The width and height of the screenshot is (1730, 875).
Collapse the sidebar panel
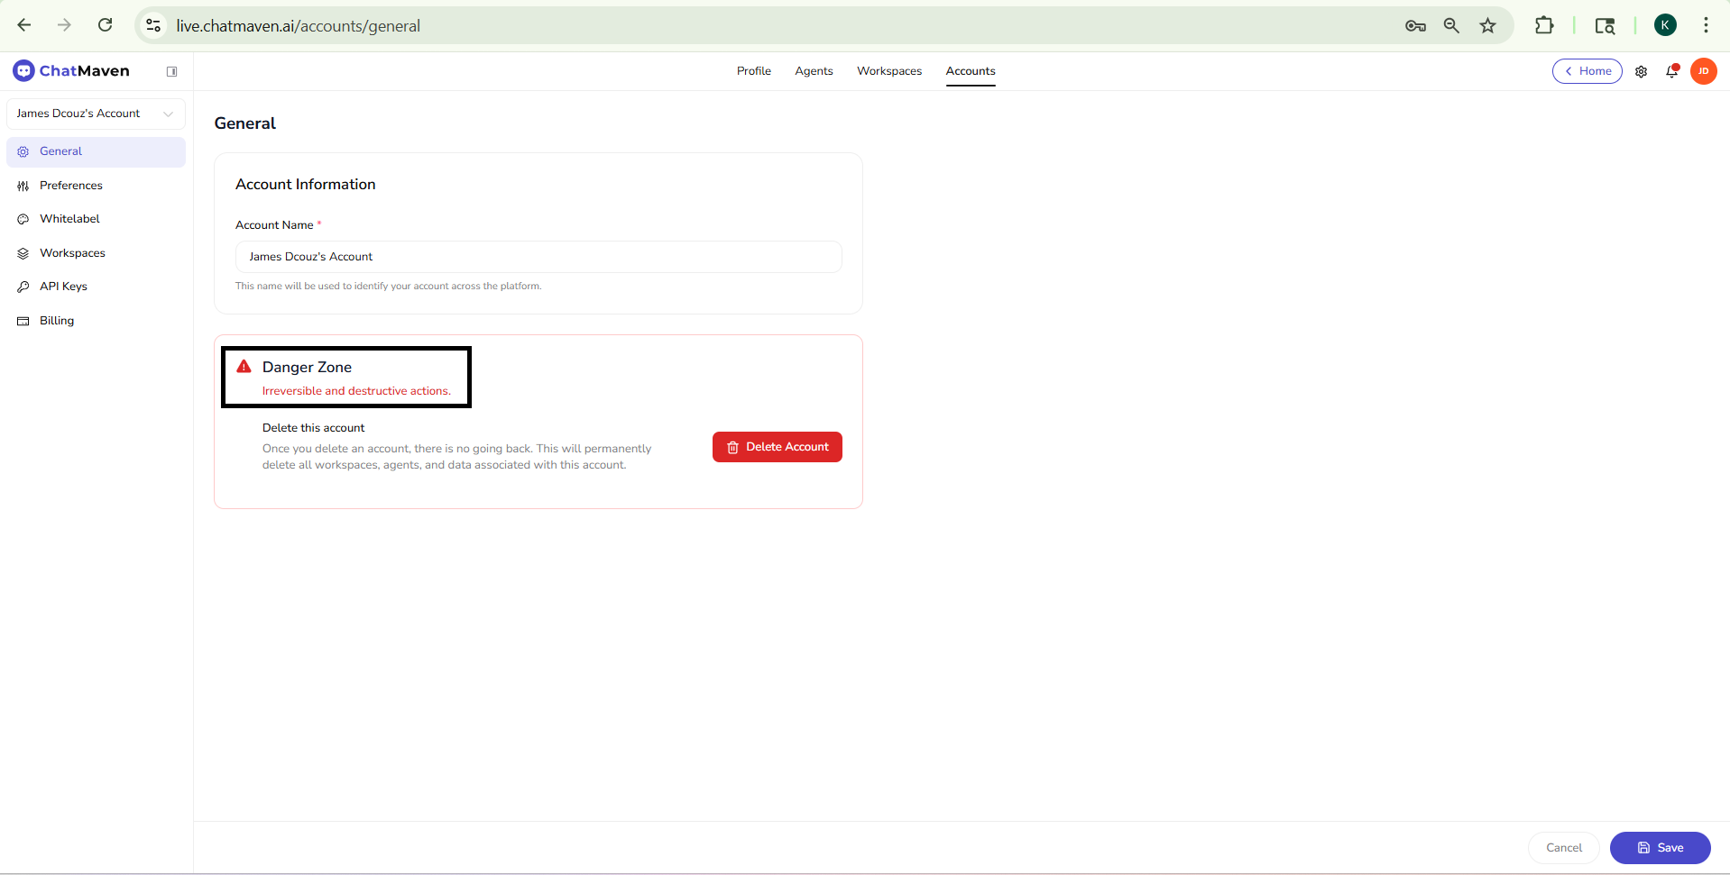click(x=171, y=71)
